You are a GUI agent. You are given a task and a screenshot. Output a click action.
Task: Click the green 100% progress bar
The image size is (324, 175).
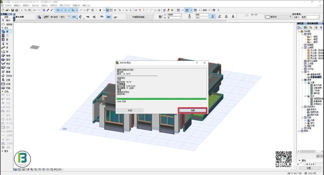161,99
